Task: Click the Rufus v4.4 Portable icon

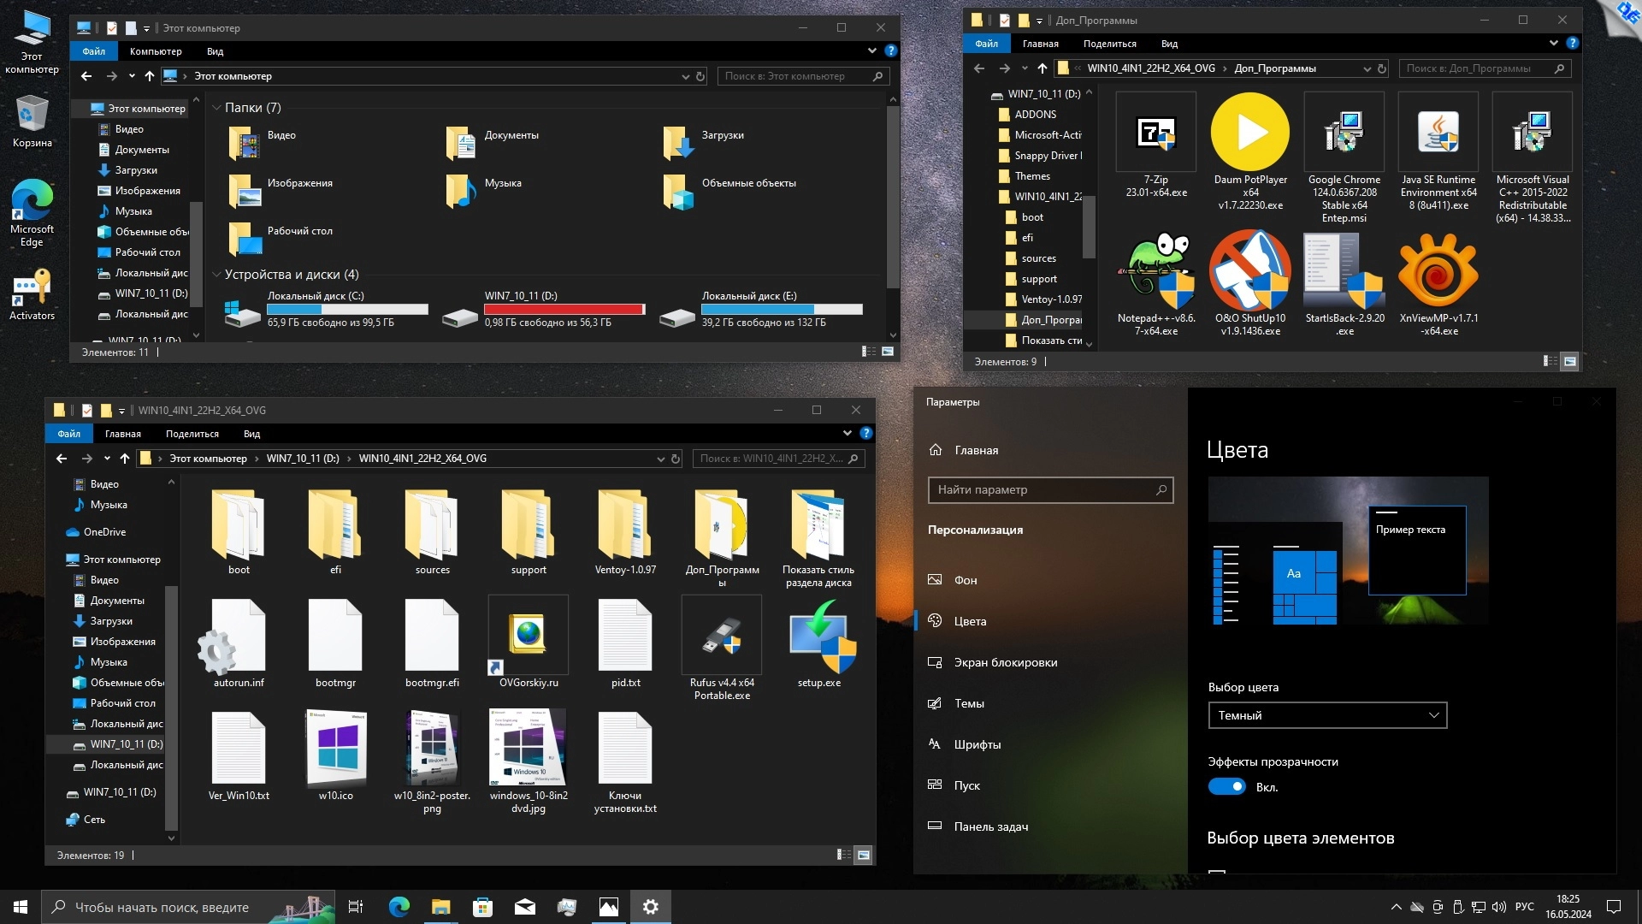Action: pos(721,637)
